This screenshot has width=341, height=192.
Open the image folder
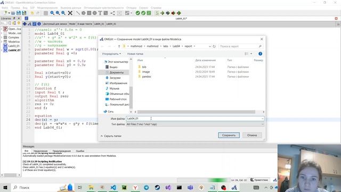tap(145, 72)
